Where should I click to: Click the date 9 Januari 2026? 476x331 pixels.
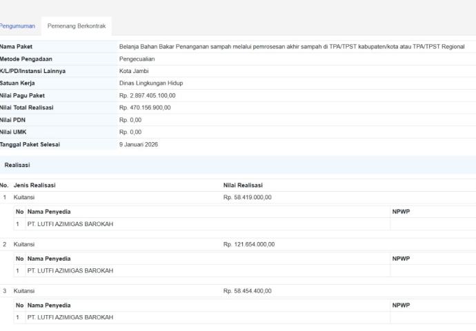coord(139,144)
